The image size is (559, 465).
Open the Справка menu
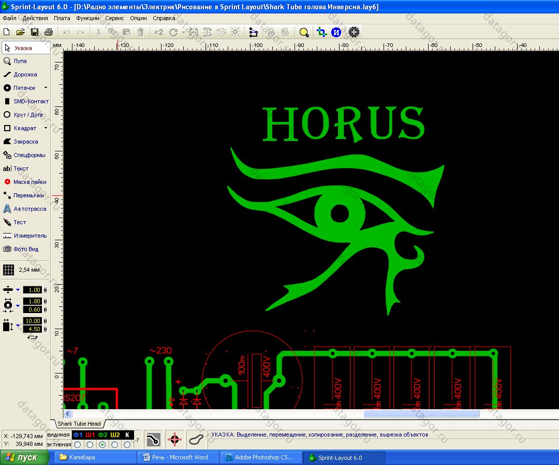click(164, 18)
